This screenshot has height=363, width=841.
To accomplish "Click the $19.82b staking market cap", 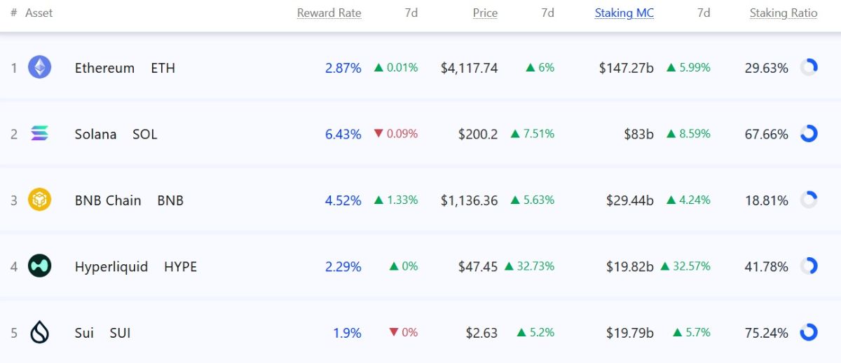I will (x=630, y=266).
